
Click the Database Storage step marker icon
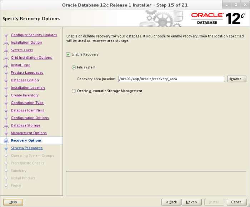coord(6,126)
